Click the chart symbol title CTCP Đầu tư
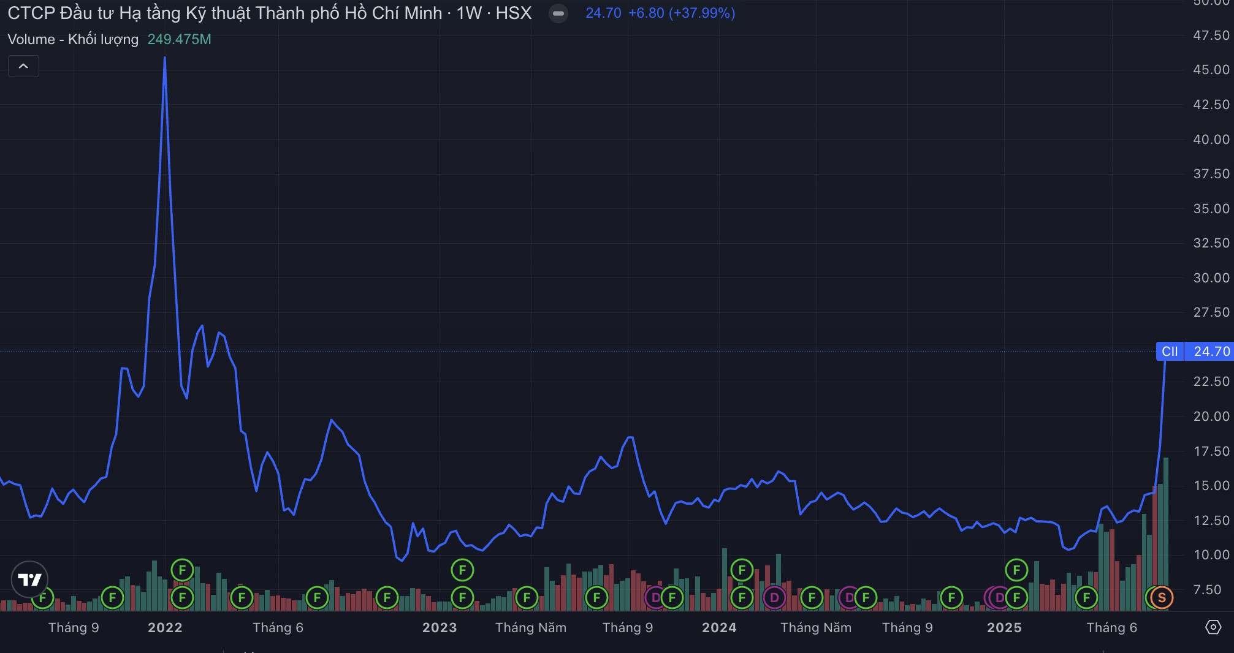 [x=224, y=13]
